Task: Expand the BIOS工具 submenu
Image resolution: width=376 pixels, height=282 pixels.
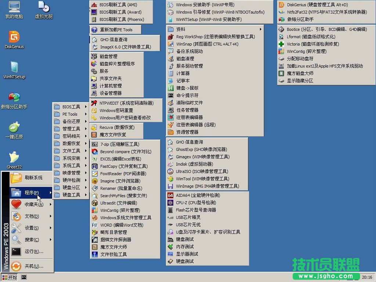Action: tap(71, 107)
